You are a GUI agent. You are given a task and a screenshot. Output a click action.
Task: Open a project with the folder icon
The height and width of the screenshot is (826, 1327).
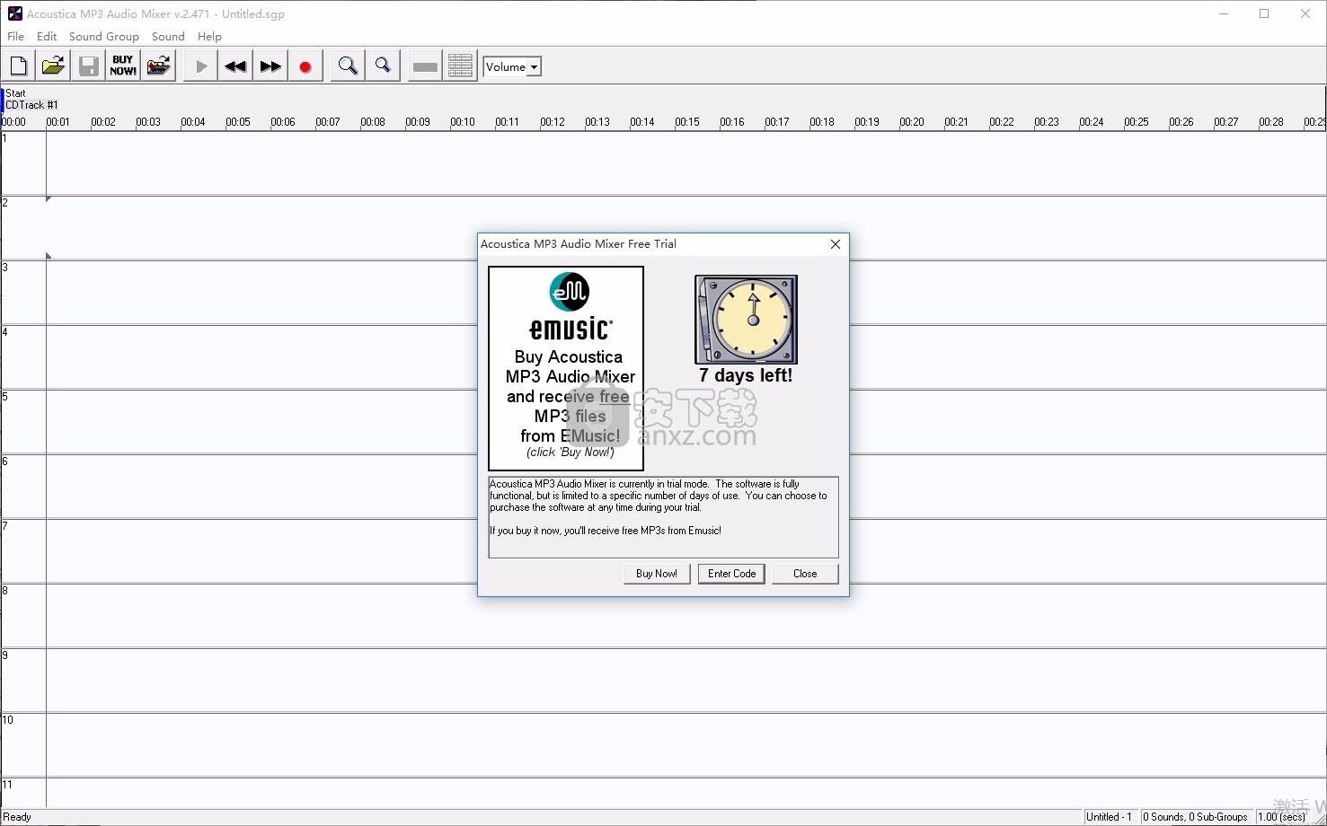(x=53, y=66)
